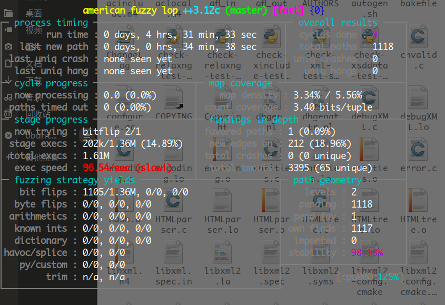Select the libxml.m4 file icon
Screen dimensions: 445x305
click(124, 252)
